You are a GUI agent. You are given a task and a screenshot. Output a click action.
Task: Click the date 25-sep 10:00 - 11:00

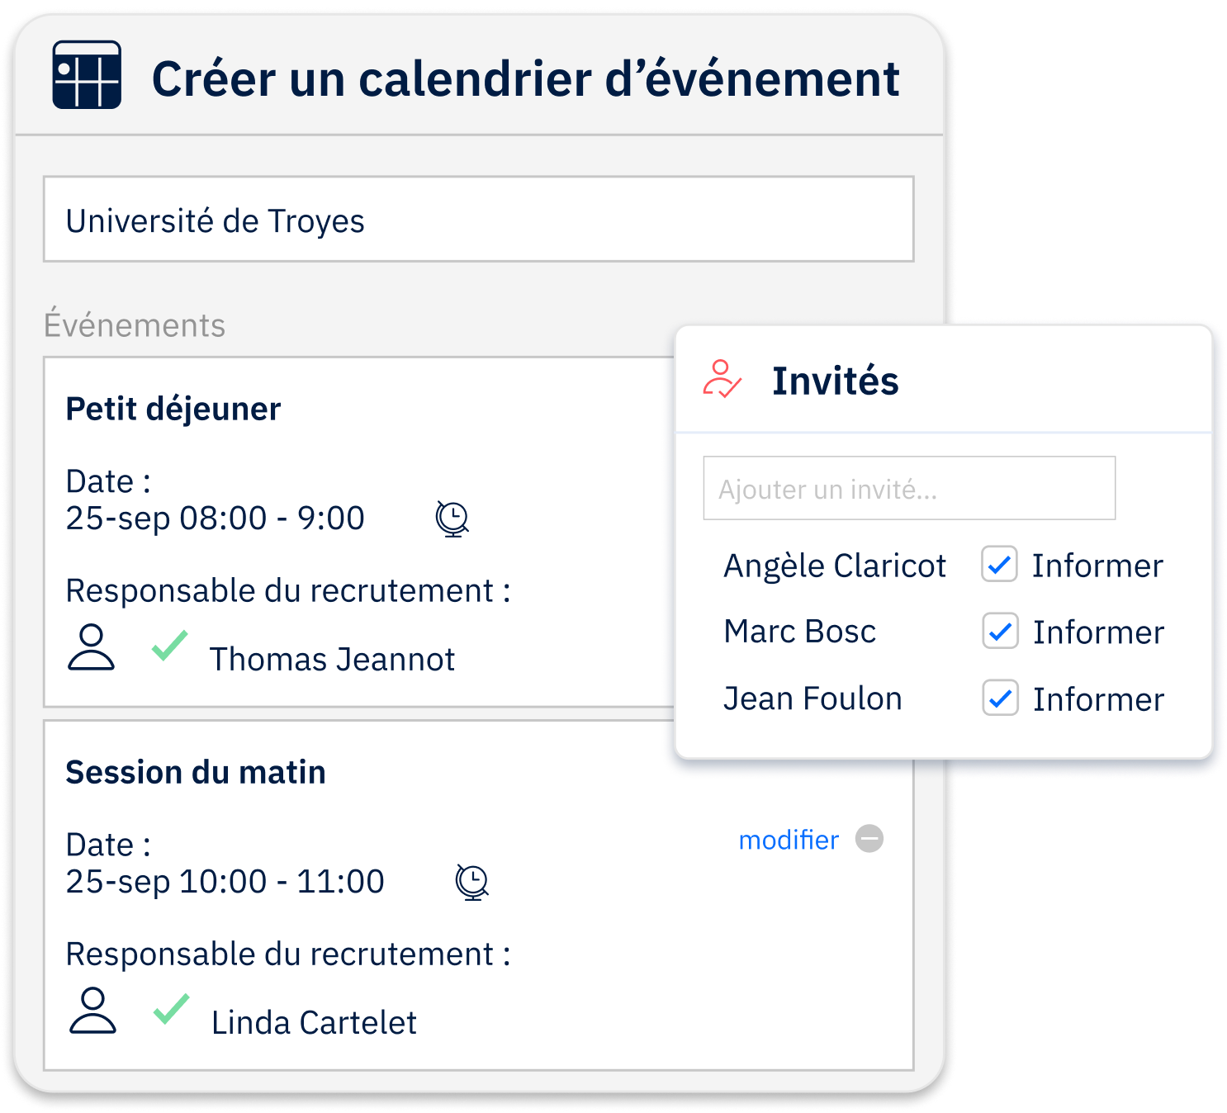pos(225,882)
